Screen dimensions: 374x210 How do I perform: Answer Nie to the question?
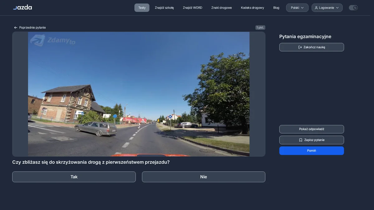point(204,177)
